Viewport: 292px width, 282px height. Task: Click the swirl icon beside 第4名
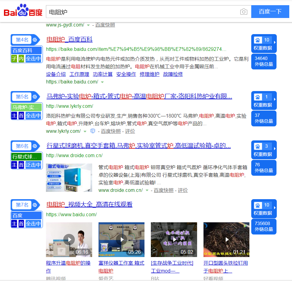coord(35,40)
